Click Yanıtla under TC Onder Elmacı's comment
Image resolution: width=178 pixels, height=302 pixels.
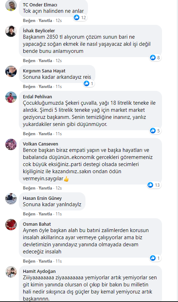(x=45, y=21)
